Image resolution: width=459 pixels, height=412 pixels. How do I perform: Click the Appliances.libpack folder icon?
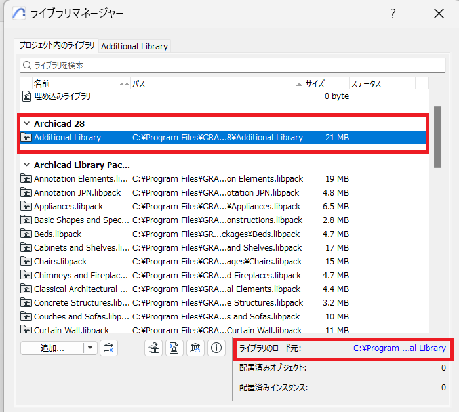click(x=26, y=206)
